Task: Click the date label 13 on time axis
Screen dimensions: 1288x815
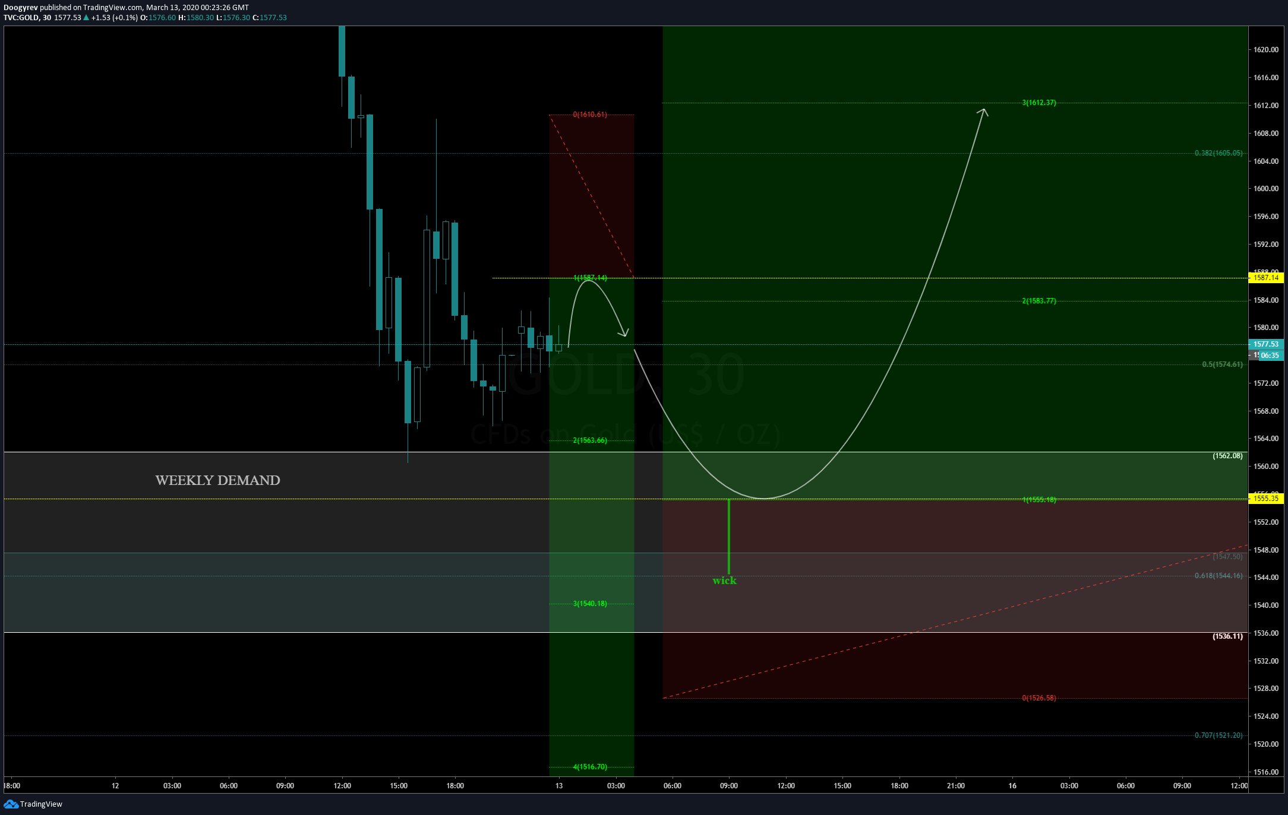Action: pos(559,786)
